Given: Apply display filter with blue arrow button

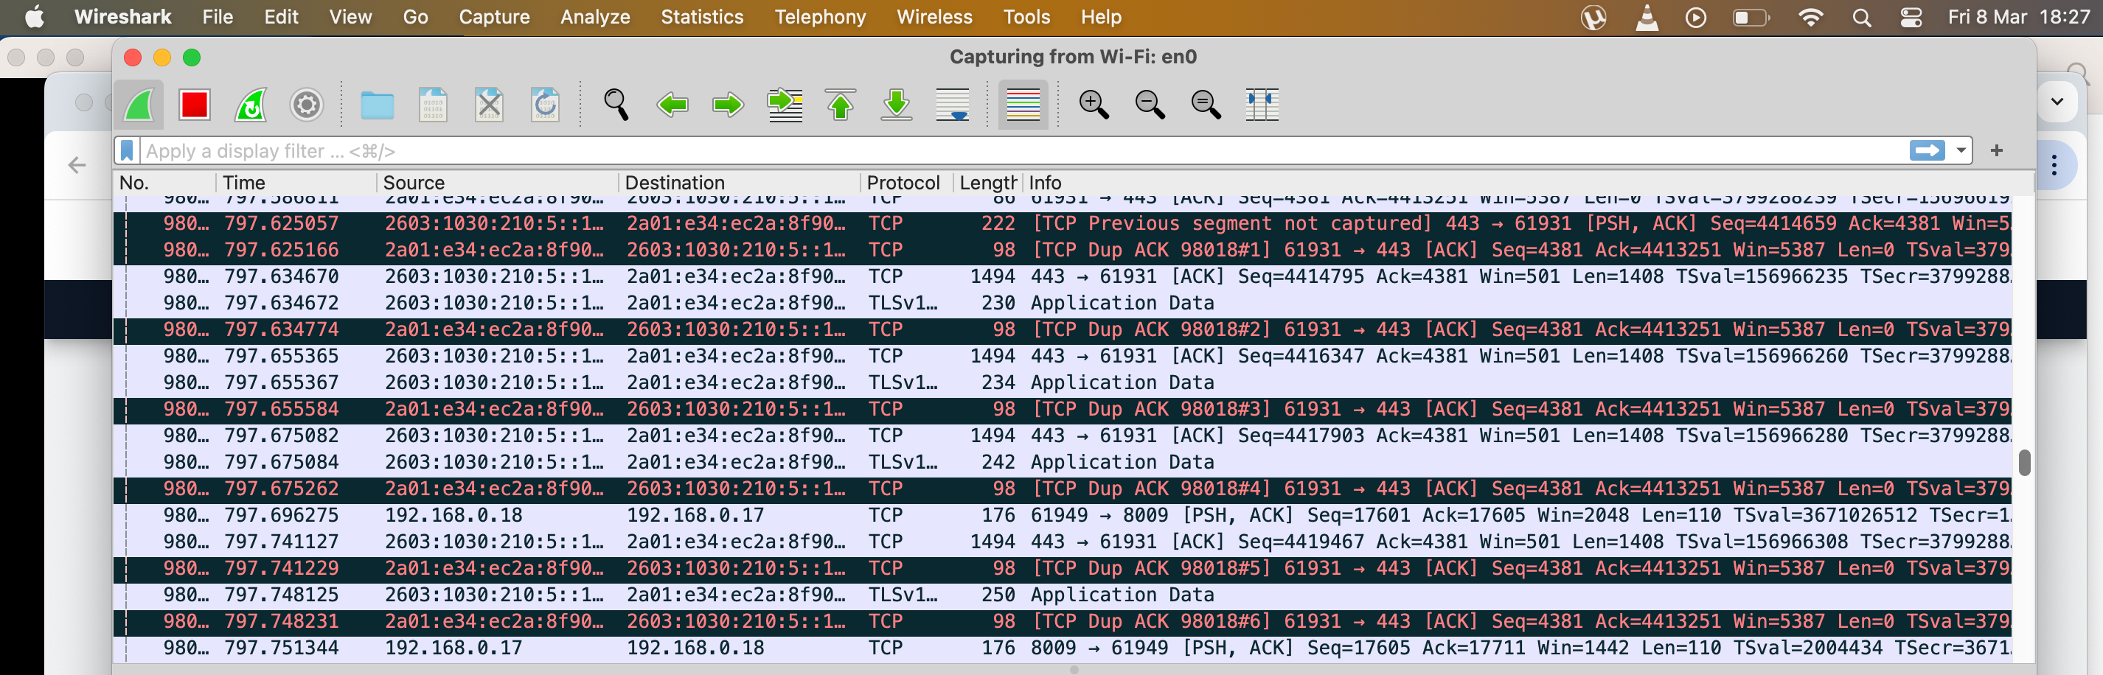Looking at the screenshot, I should (1927, 151).
